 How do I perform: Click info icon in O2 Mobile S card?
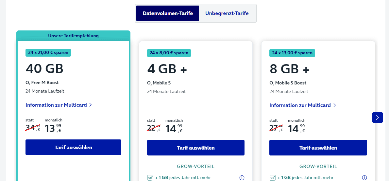[x=242, y=178]
